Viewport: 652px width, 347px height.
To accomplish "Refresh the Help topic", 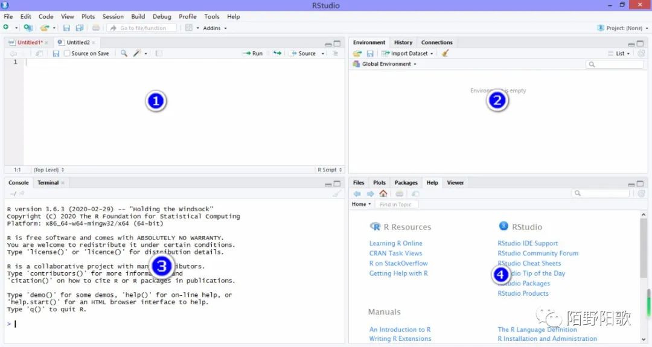I will pyautogui.click(x=641, y=194).
